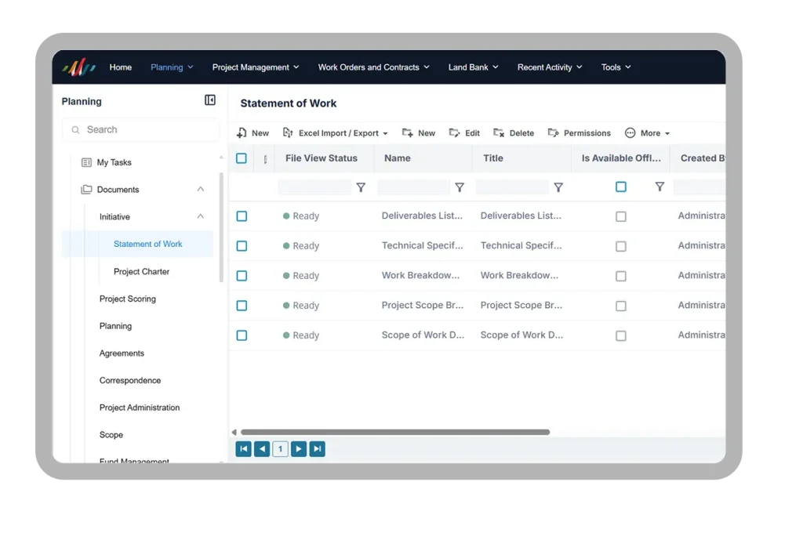This screenshot has width=803, height=540.
Task: Click the New document icon
Action: (x=242, y=133)
